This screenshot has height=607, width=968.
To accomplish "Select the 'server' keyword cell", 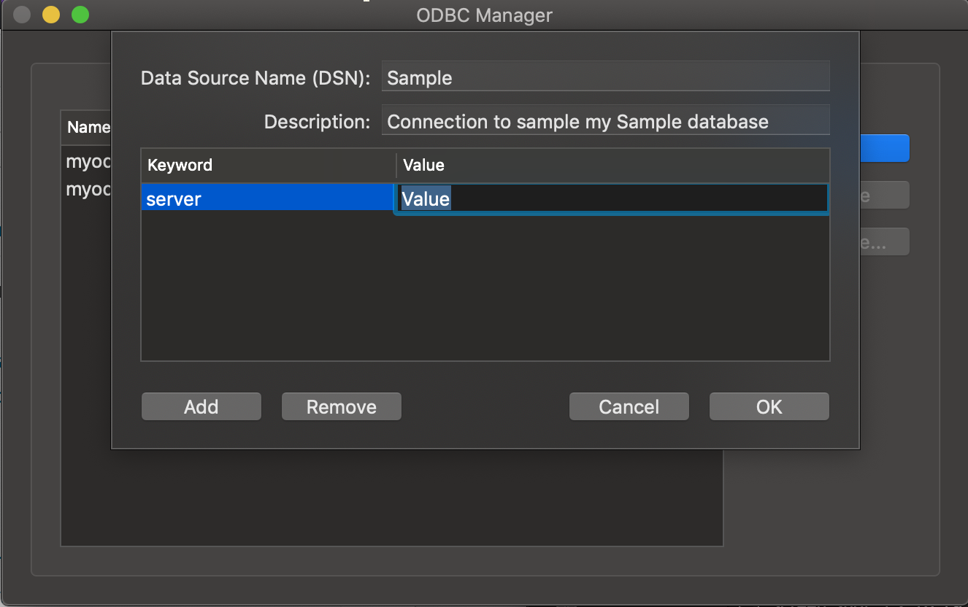I will (x=267, y=198).
